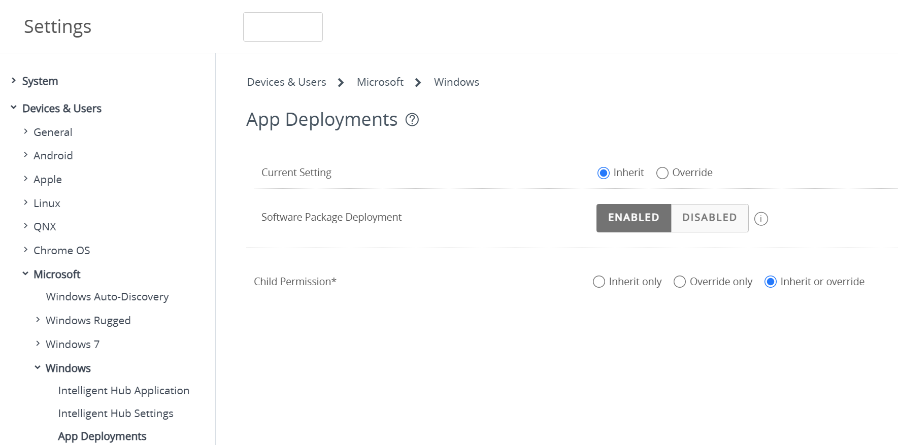
Task: Select the Override radio button
Action: click(x=662, y=173)
